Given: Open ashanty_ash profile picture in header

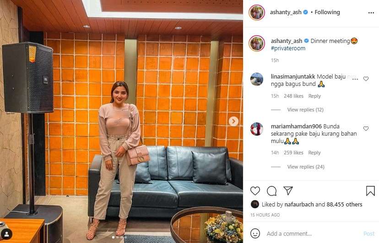Looking at the screenshot, I should pyautogui.click(x=257, y=12).
